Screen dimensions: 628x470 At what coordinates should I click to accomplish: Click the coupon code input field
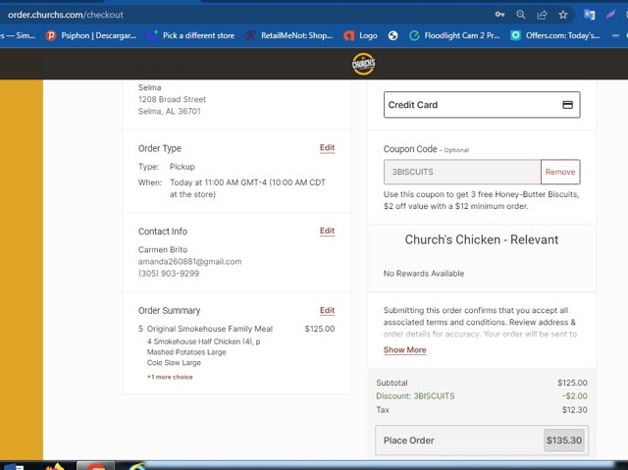click(x=462, y=172)
